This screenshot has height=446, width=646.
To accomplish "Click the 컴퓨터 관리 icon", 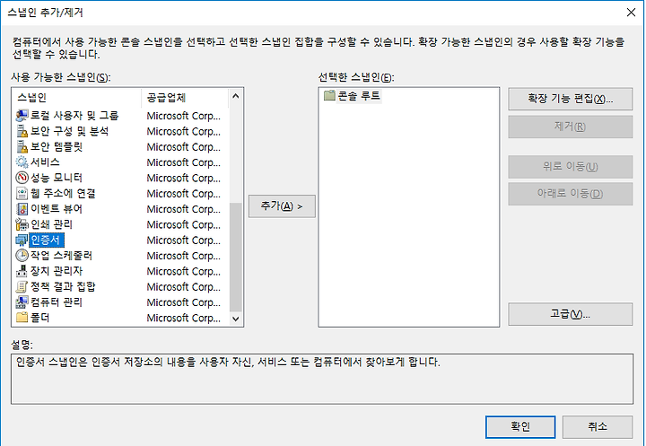I will 22,302.
